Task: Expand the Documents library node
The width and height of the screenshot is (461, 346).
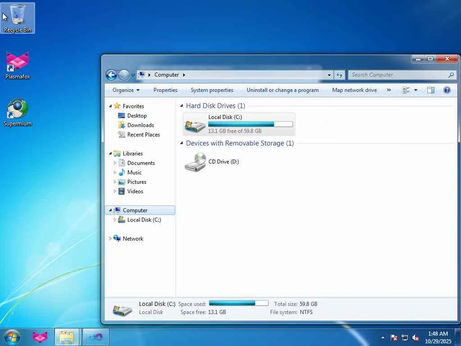Action: click(x=115, y=163)
